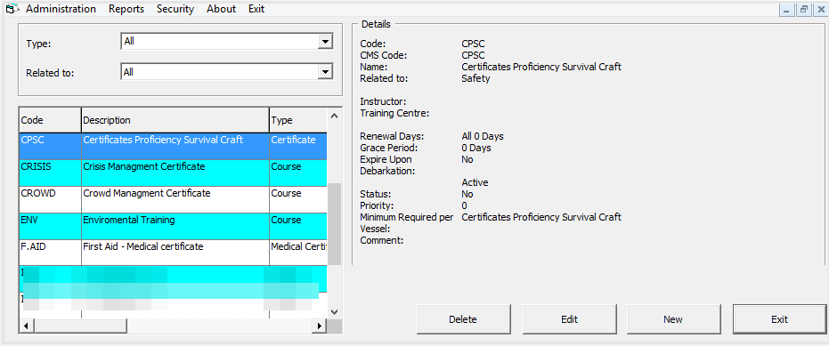The image size is (829, 346).
Task: Expand the Type dropdown arrow
Action: pos(325,42)
